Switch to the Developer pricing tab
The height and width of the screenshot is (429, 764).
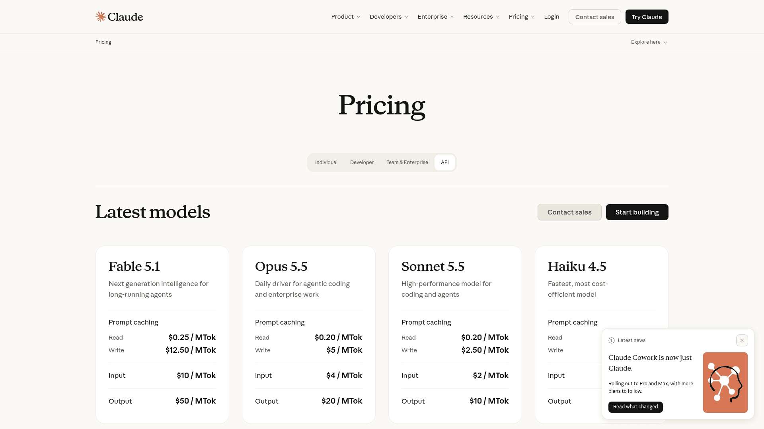coord(362,162)
